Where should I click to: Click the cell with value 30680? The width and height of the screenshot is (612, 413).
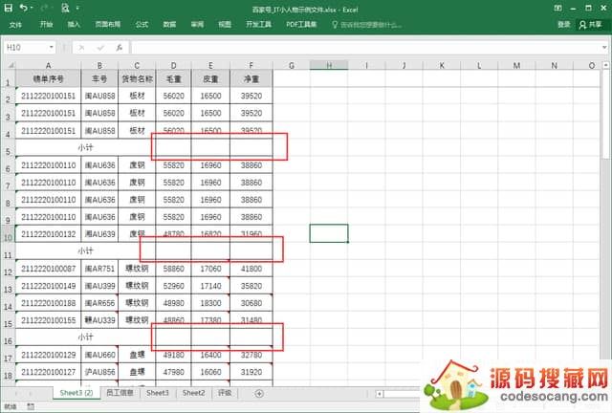[x=251, y=303]
